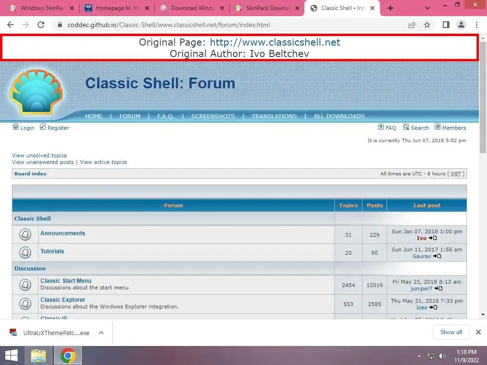Close the Windows SkinPack tab
The image size is (487, 365).
(72, 9)
